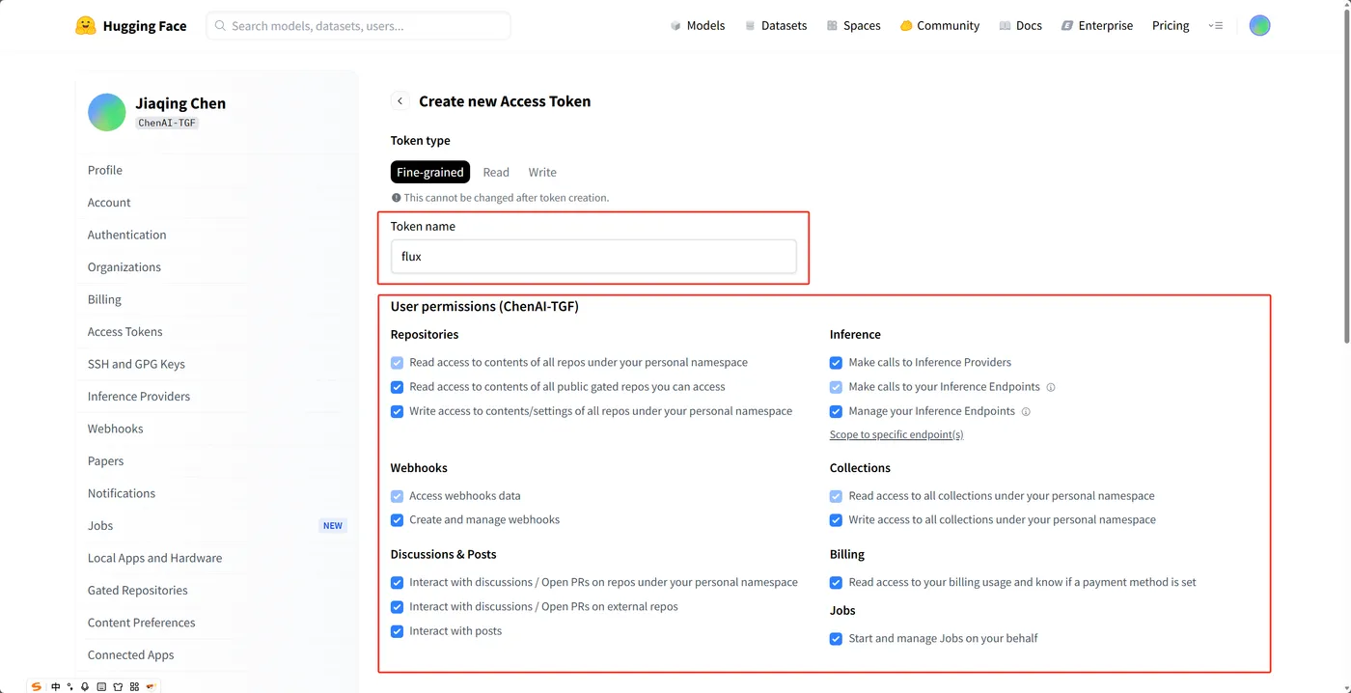Go to the Models page
The width and height of the screenshot is (1351, 693).
pyautogui.click(x=698, y=26)
